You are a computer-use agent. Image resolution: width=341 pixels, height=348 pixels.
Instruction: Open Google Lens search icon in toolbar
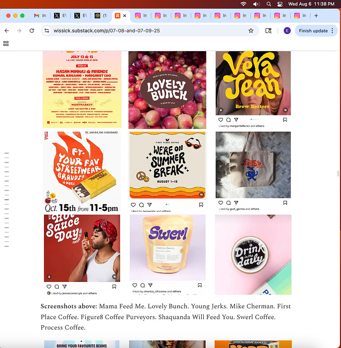coord(269,31)
